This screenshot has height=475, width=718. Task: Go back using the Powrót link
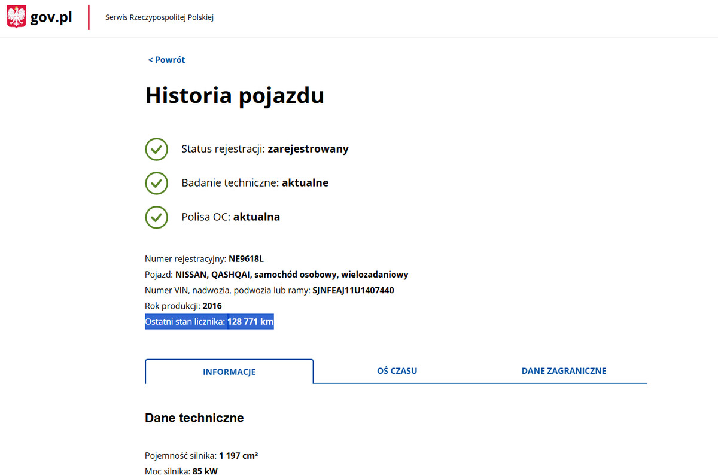166,60
